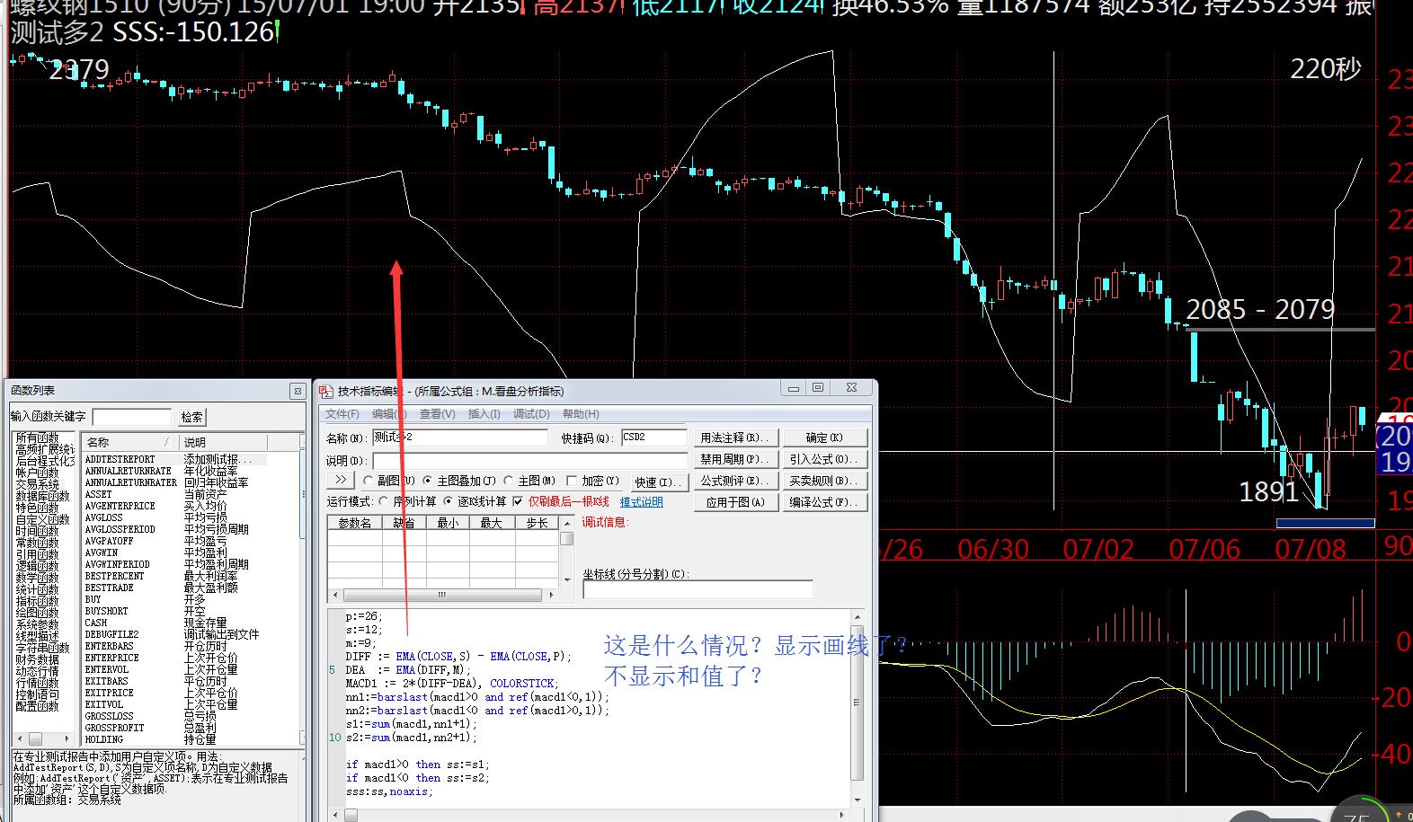Select the 控制语句 category

pyautogui.click(x=37, y=694)
